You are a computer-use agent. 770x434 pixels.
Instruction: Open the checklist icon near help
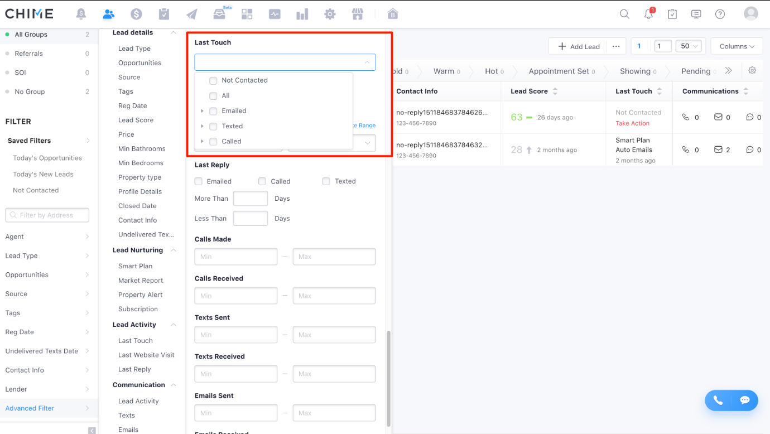tap(672, 14)
